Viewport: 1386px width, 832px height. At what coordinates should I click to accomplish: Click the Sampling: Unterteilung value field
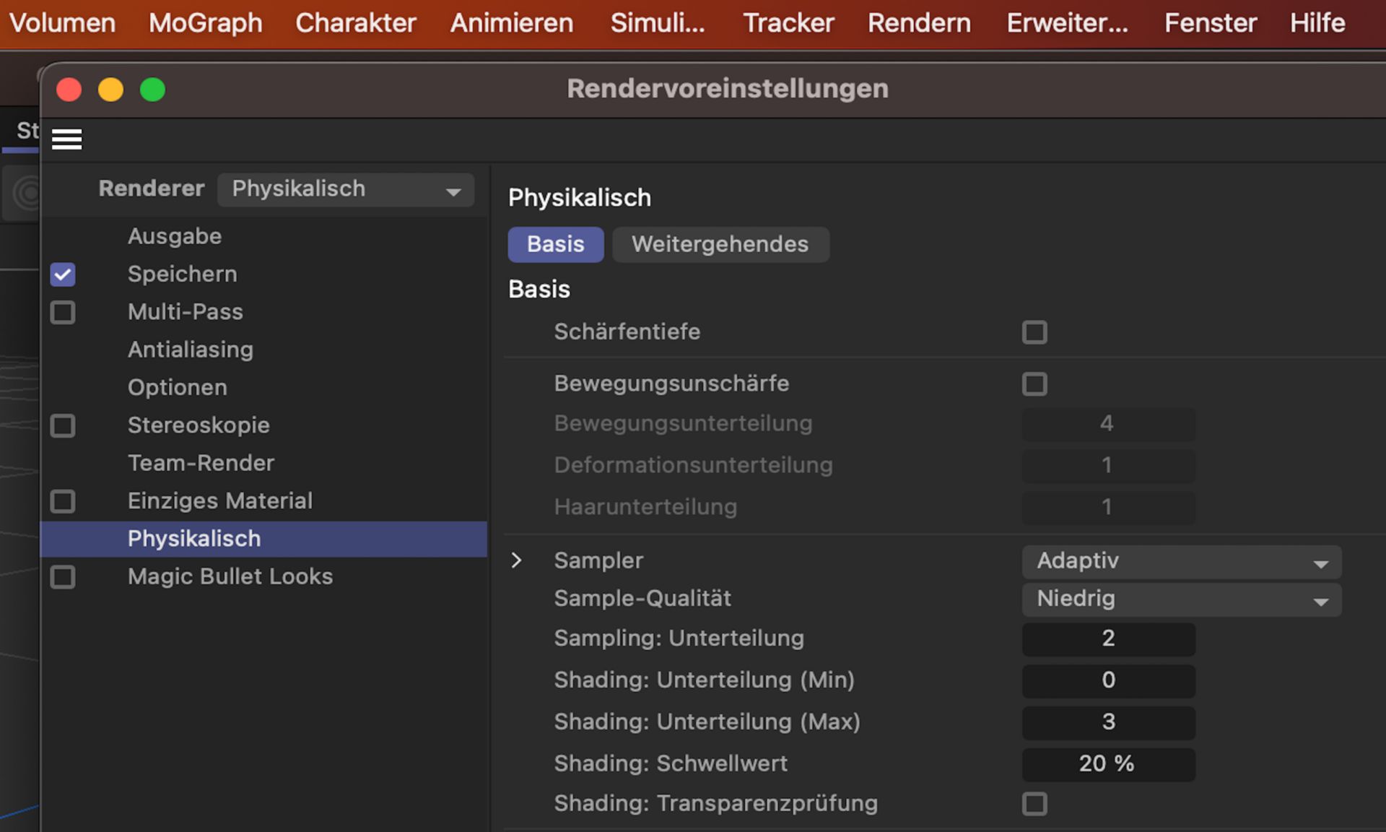[x=1108, y=638]
